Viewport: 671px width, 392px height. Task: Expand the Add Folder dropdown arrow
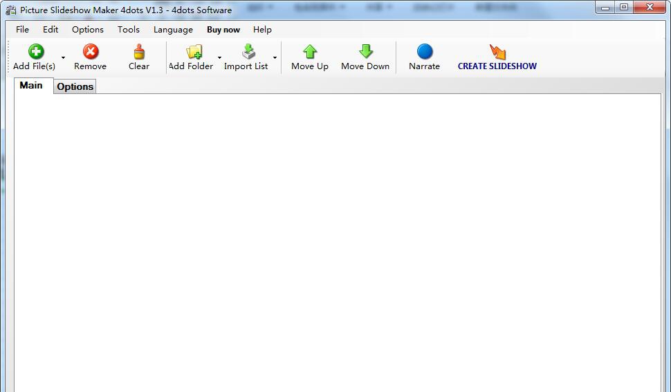click(219, 57)
